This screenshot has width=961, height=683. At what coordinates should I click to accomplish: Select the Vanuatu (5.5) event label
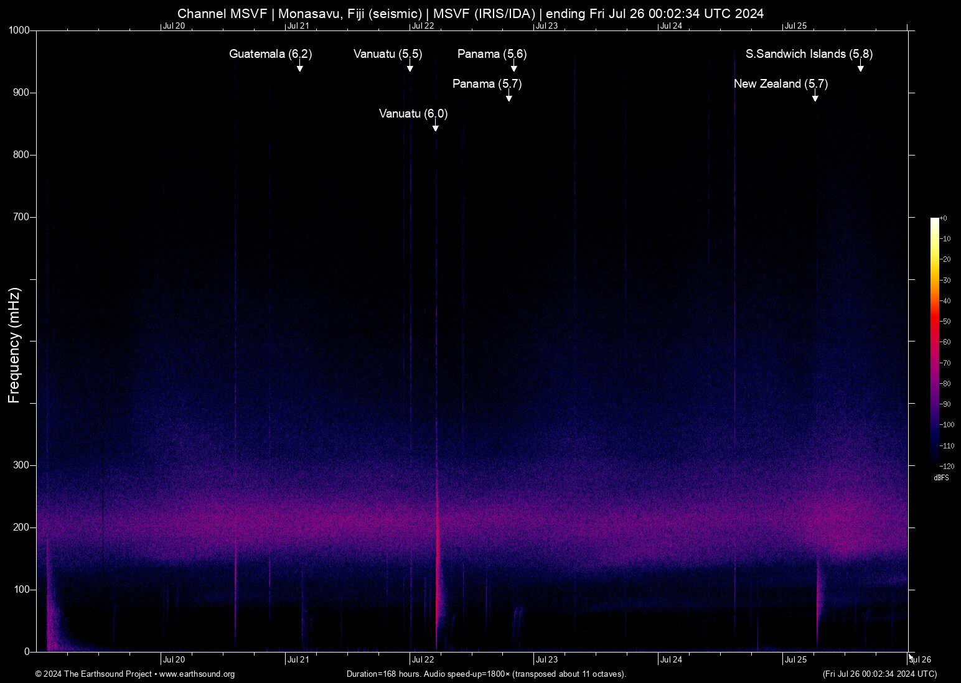[x=388, y=54]
